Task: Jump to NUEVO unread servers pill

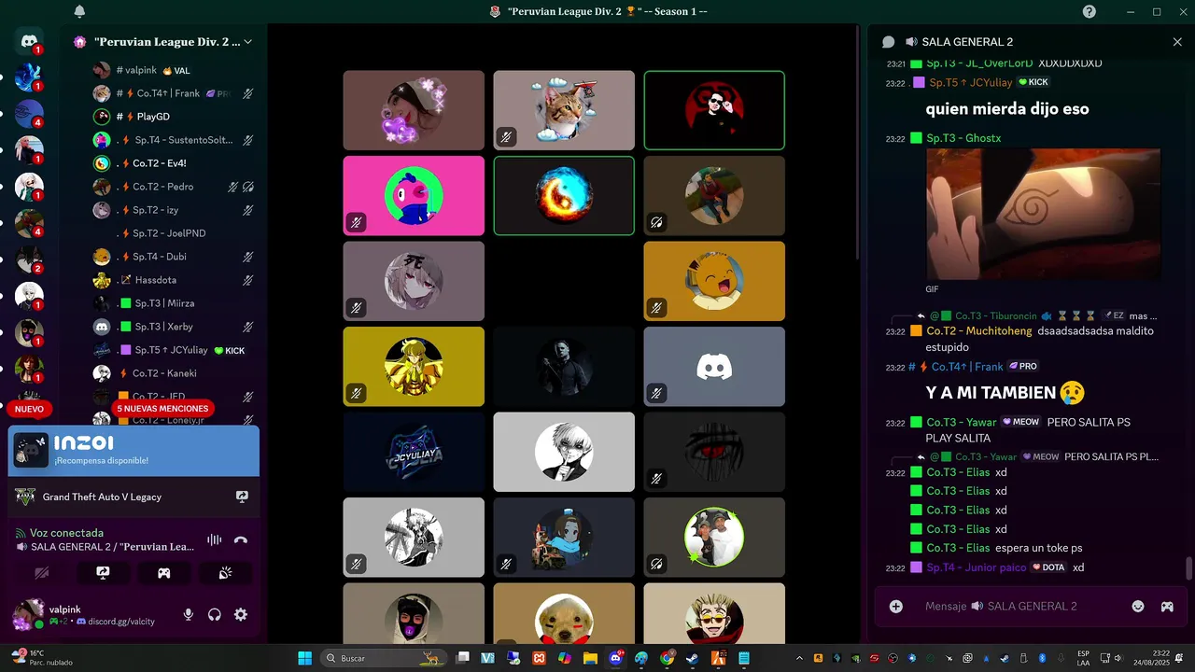Action: (29, 409)
